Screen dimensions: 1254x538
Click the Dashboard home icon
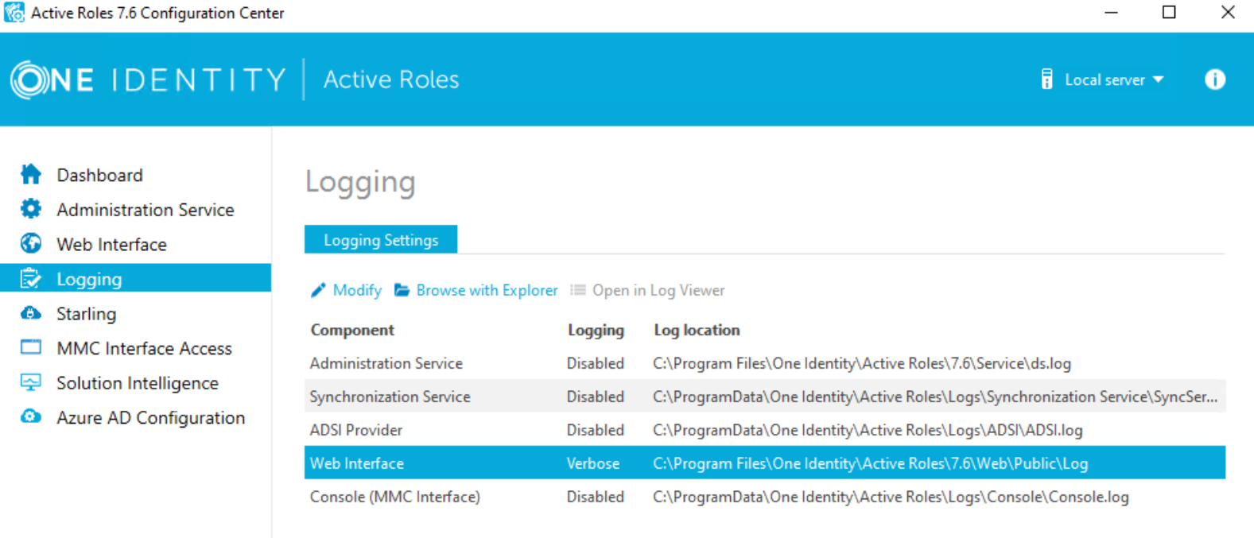click(31, 174)
